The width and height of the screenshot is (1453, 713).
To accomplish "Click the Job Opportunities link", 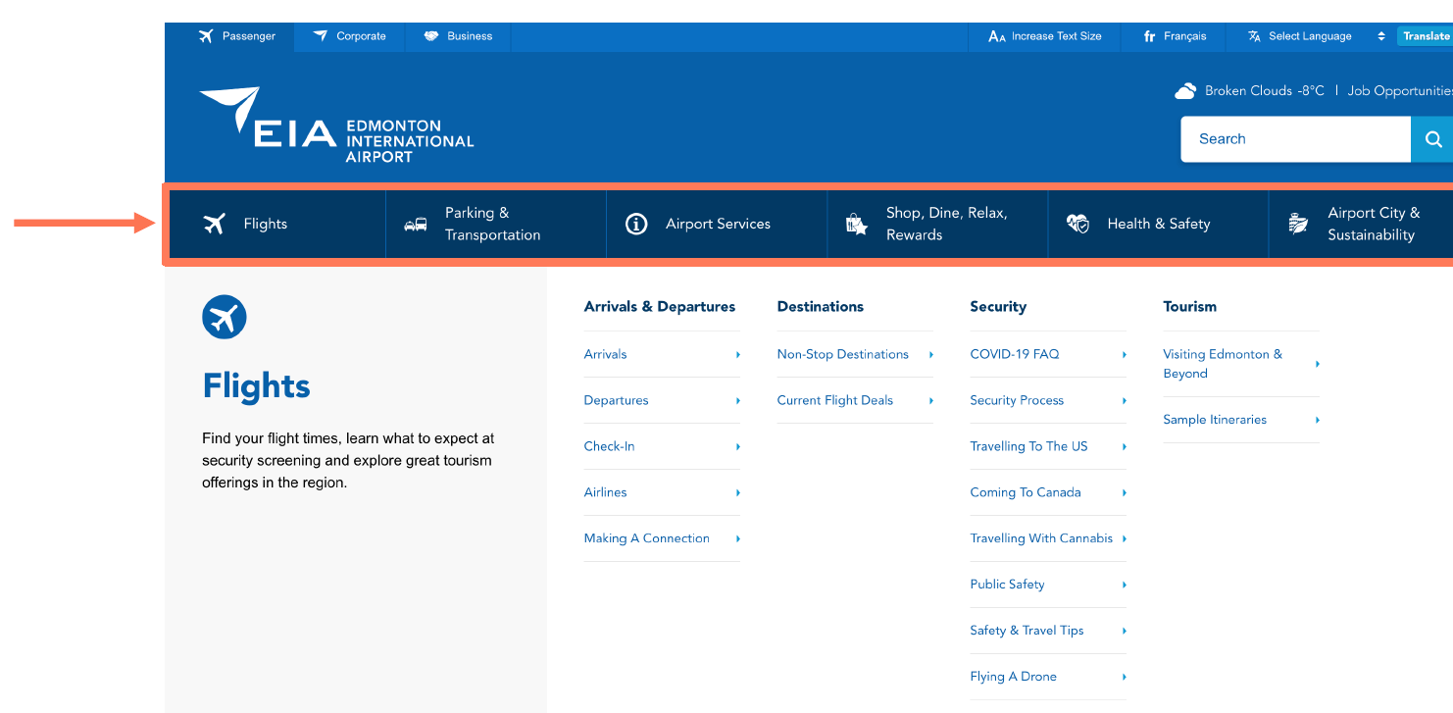I will [x=1400, y=89].
